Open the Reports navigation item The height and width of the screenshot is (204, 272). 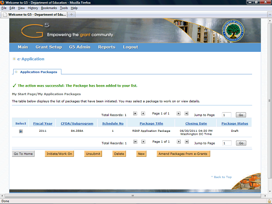pyautogui.click(x=107, y=47)
